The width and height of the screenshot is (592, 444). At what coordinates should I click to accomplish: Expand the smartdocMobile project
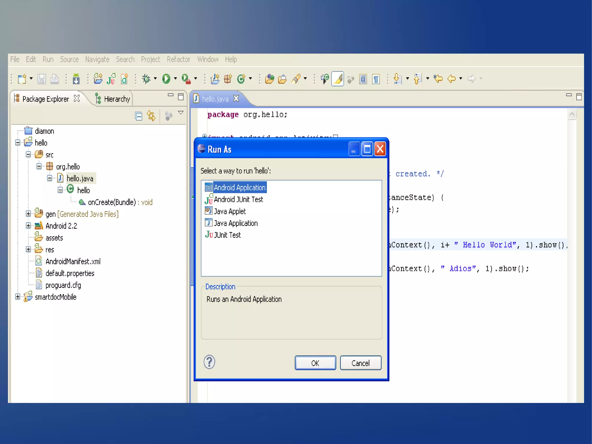[18, 297]
